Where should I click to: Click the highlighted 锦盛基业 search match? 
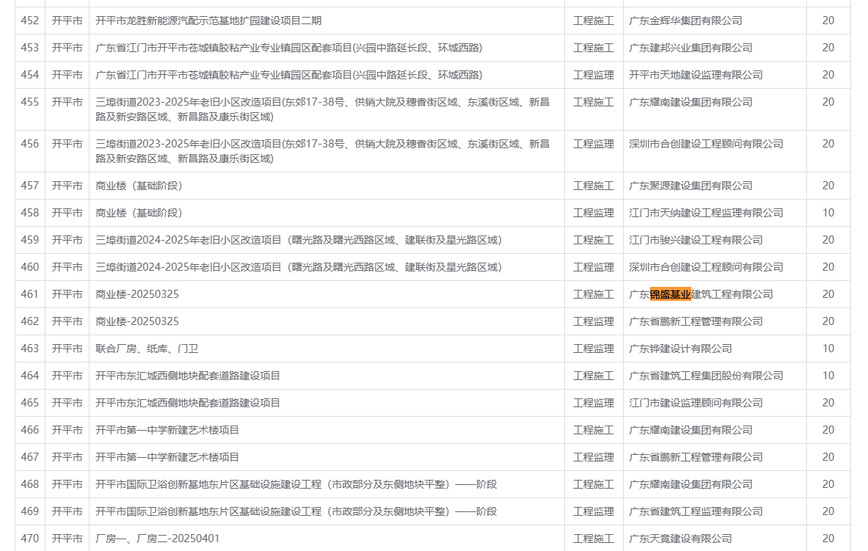(670, 294)
